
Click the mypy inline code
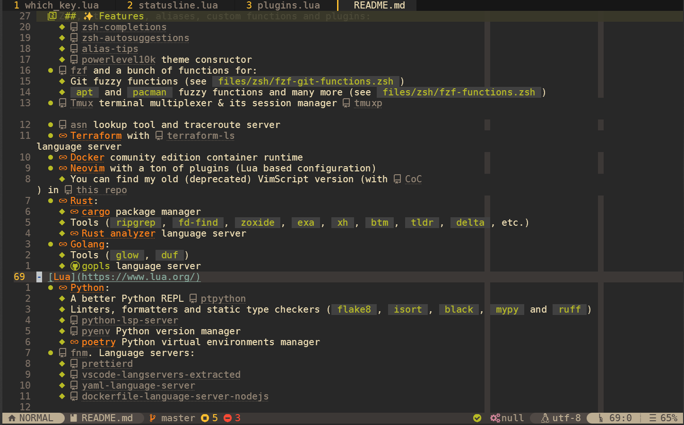point(507,309)
